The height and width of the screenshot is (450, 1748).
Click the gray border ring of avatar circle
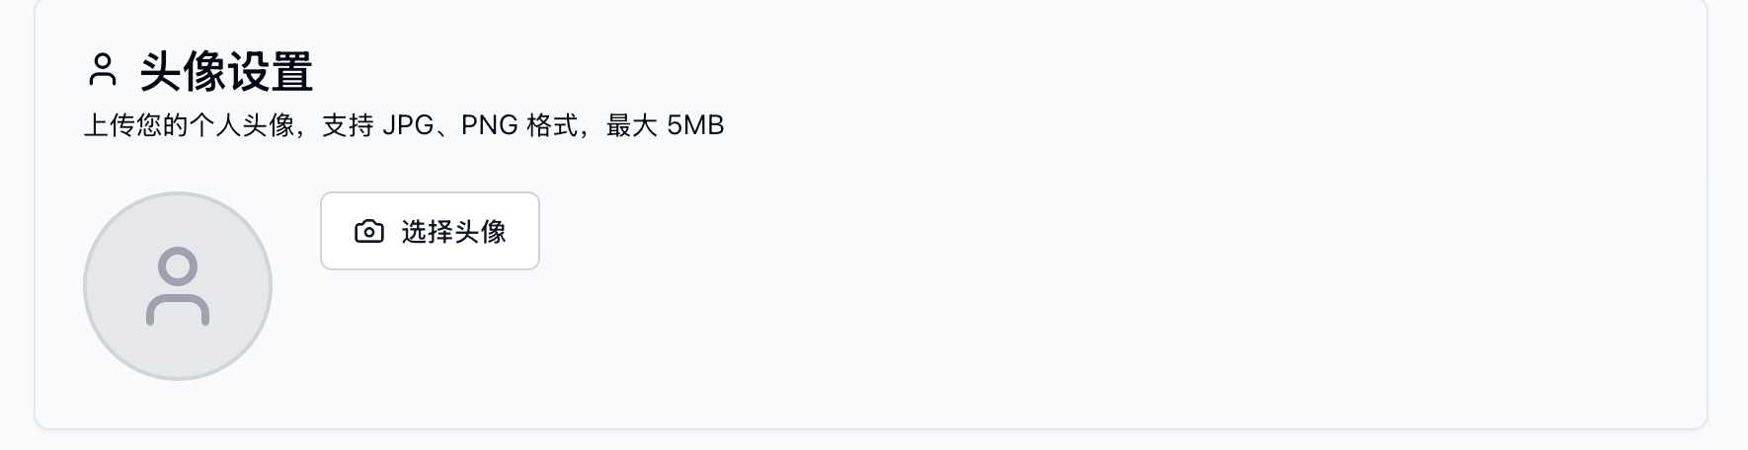tap(86, 286)
